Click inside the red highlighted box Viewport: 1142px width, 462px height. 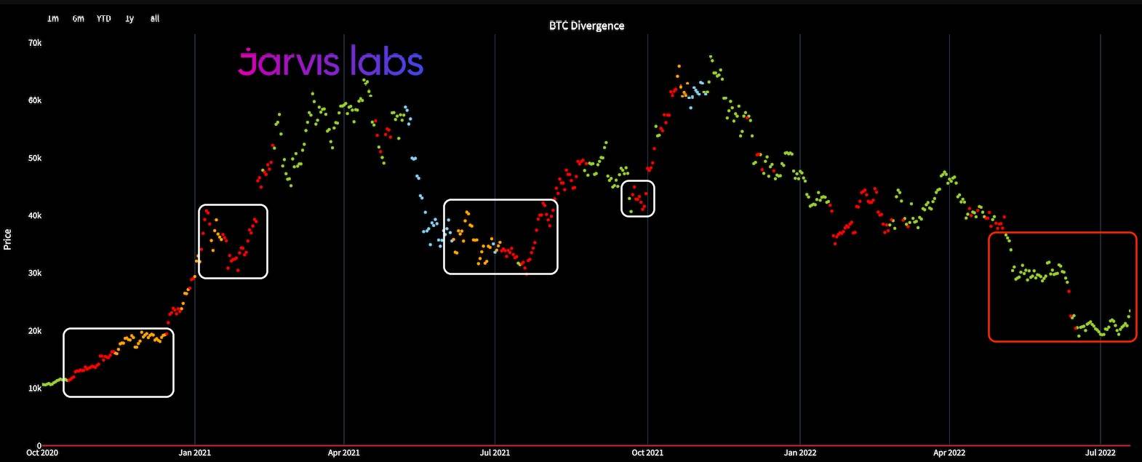[x=1062, y=287]
